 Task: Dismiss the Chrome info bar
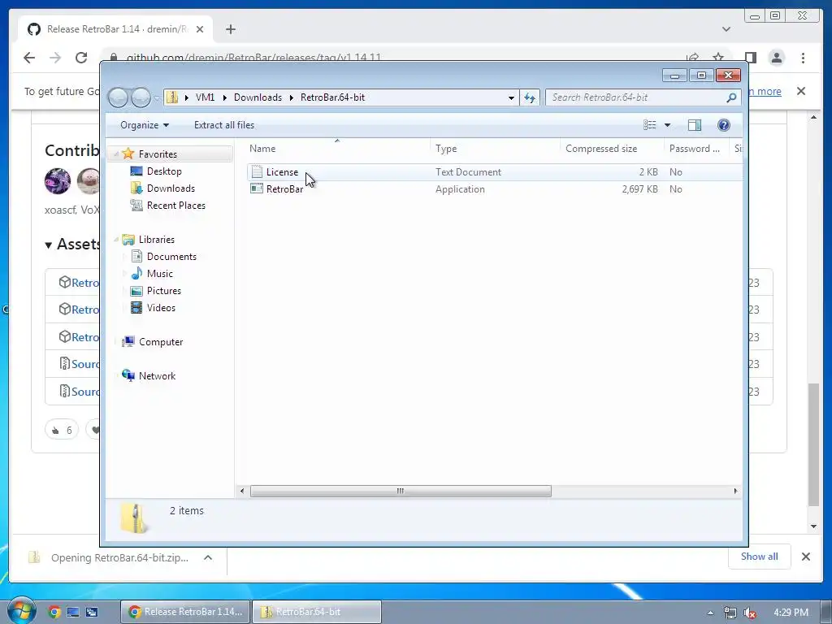[801, 91]
